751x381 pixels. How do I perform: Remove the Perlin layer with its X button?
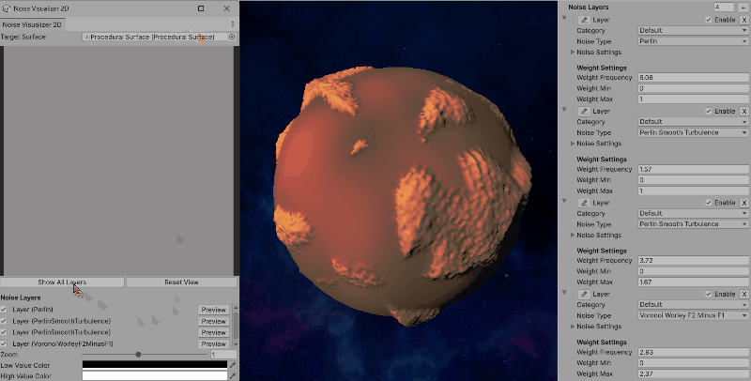click(744, 20)
